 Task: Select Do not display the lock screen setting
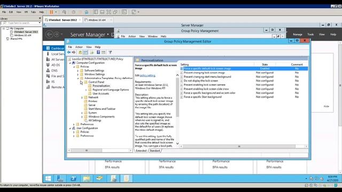click(x=201, y=81)
